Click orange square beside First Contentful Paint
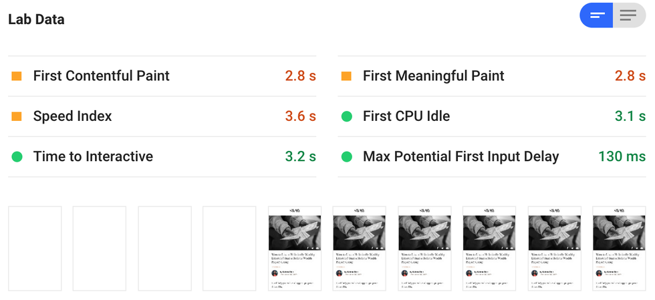655x300 pixels. coord(17,76)
